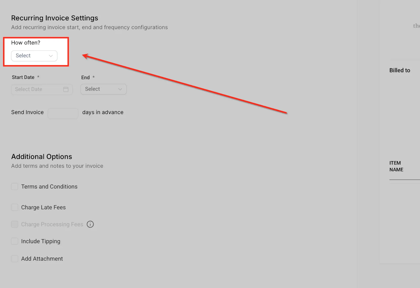Tick the Charge Late Fees checkbox
Viewport: 420px width, 288px height.
click(x=15, y=207)
